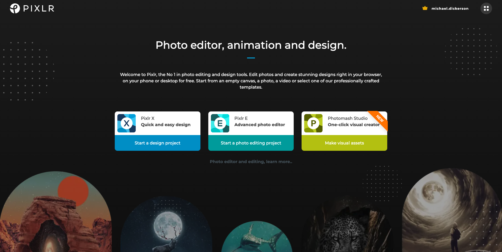
Task: Start a design project
Action: click(157, 143)
